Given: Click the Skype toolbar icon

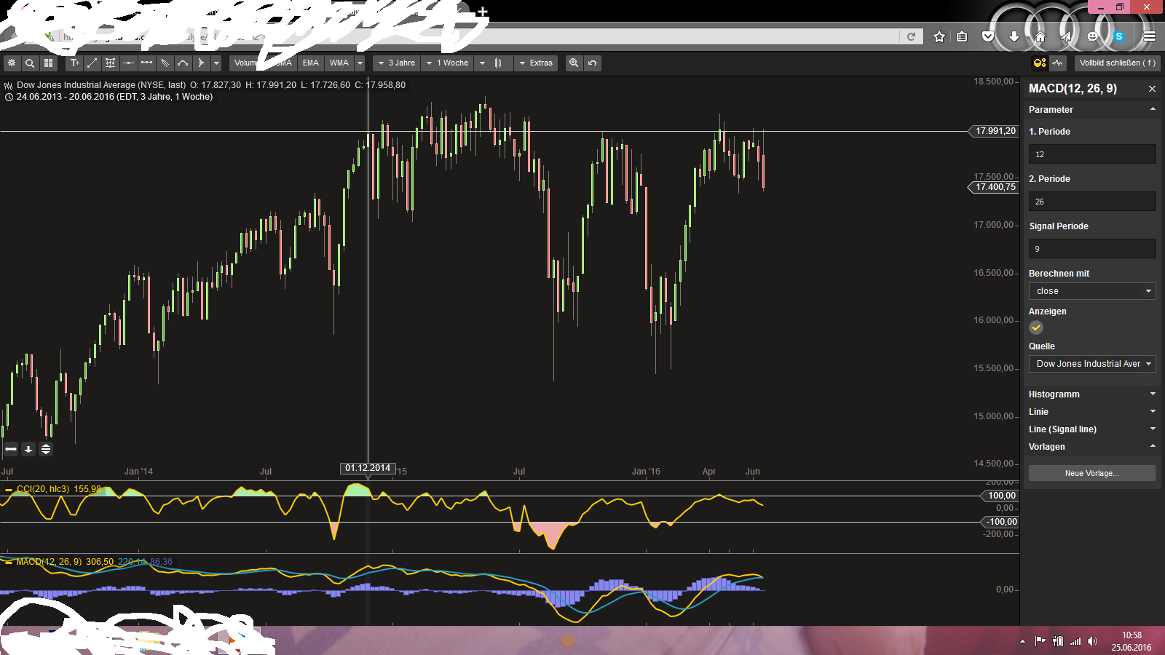Looking at the screenshot, I should click(1119, 36).
